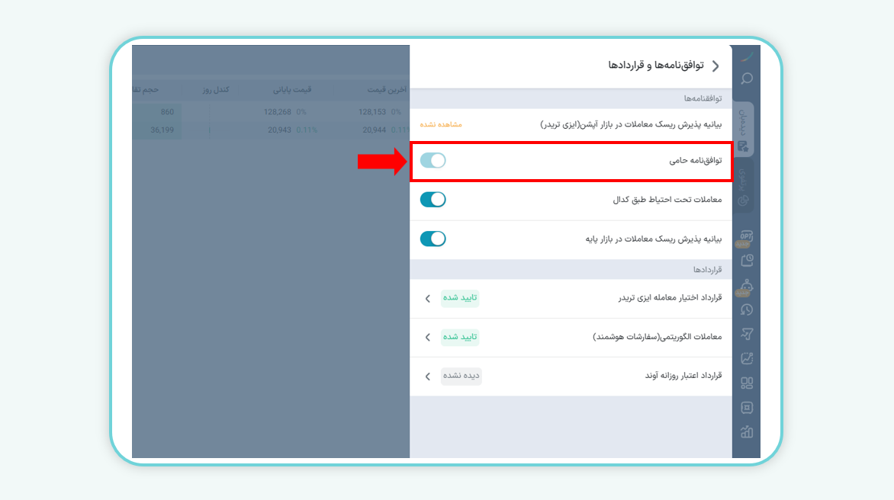
Task: Expand معاملات الگوریتمی smart orders contract
Action: tap(427, 336)
